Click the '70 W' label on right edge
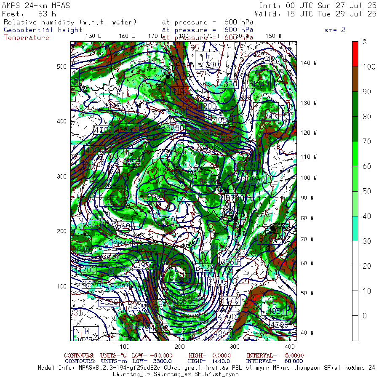379x379 pixels. point(307,239)
